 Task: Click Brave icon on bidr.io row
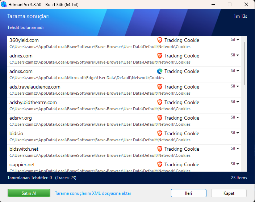tap(160, 133)
